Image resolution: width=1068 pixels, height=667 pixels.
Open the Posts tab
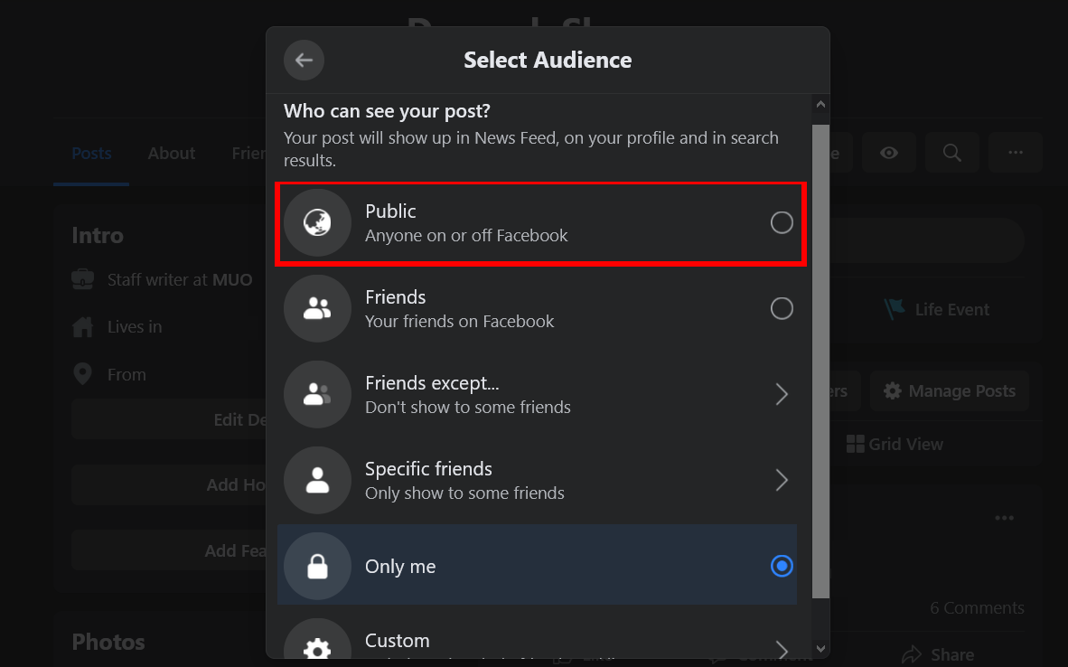90,153
